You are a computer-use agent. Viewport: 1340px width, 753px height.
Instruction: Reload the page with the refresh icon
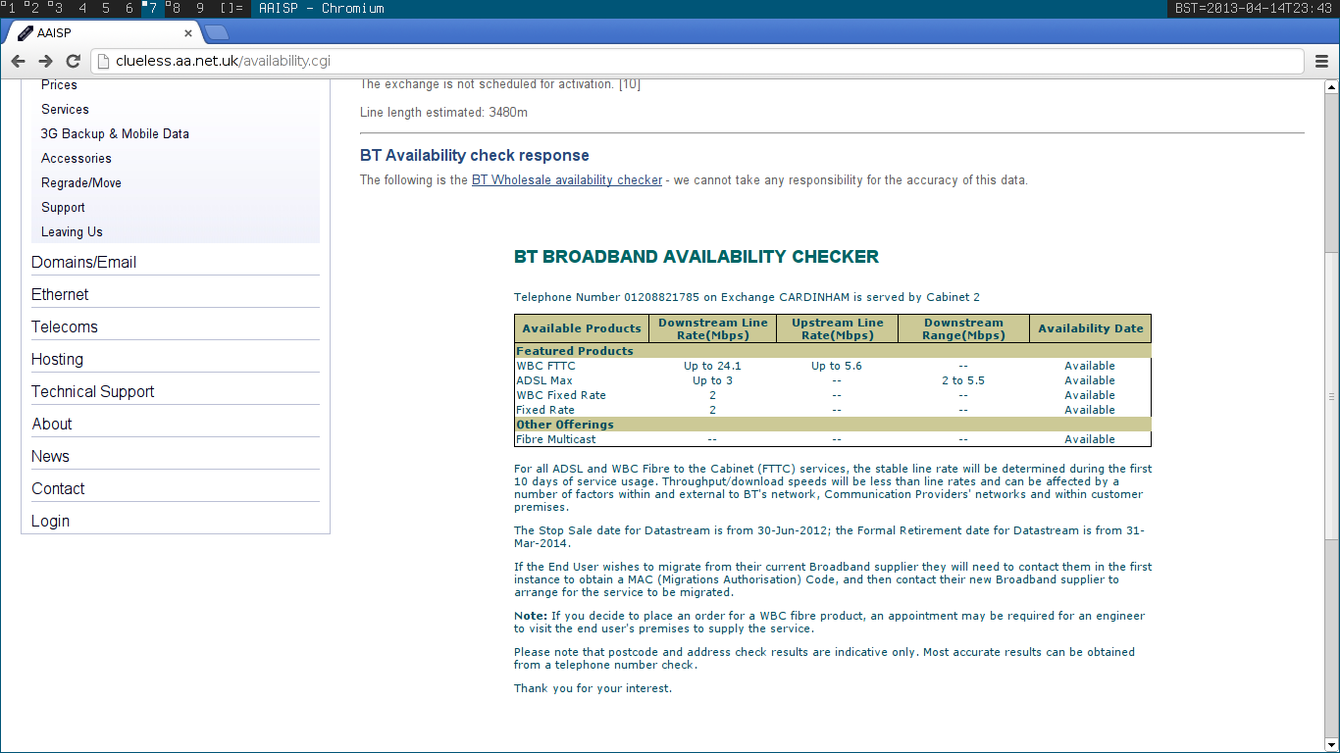73,61
